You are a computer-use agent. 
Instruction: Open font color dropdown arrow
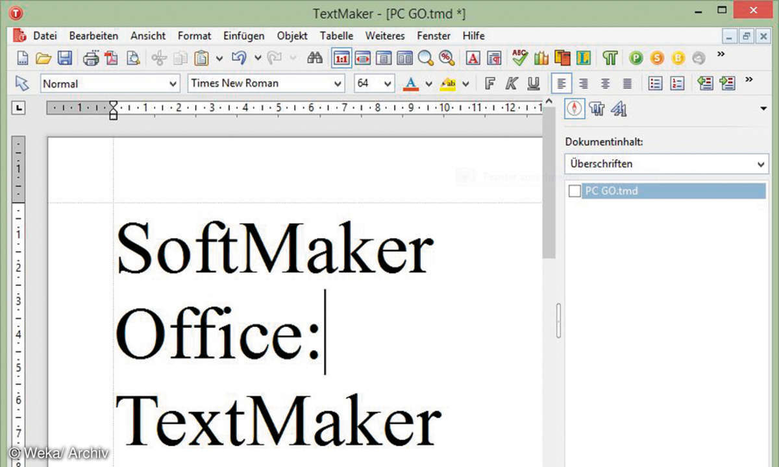pyautogui.click(x=428, y=84)
